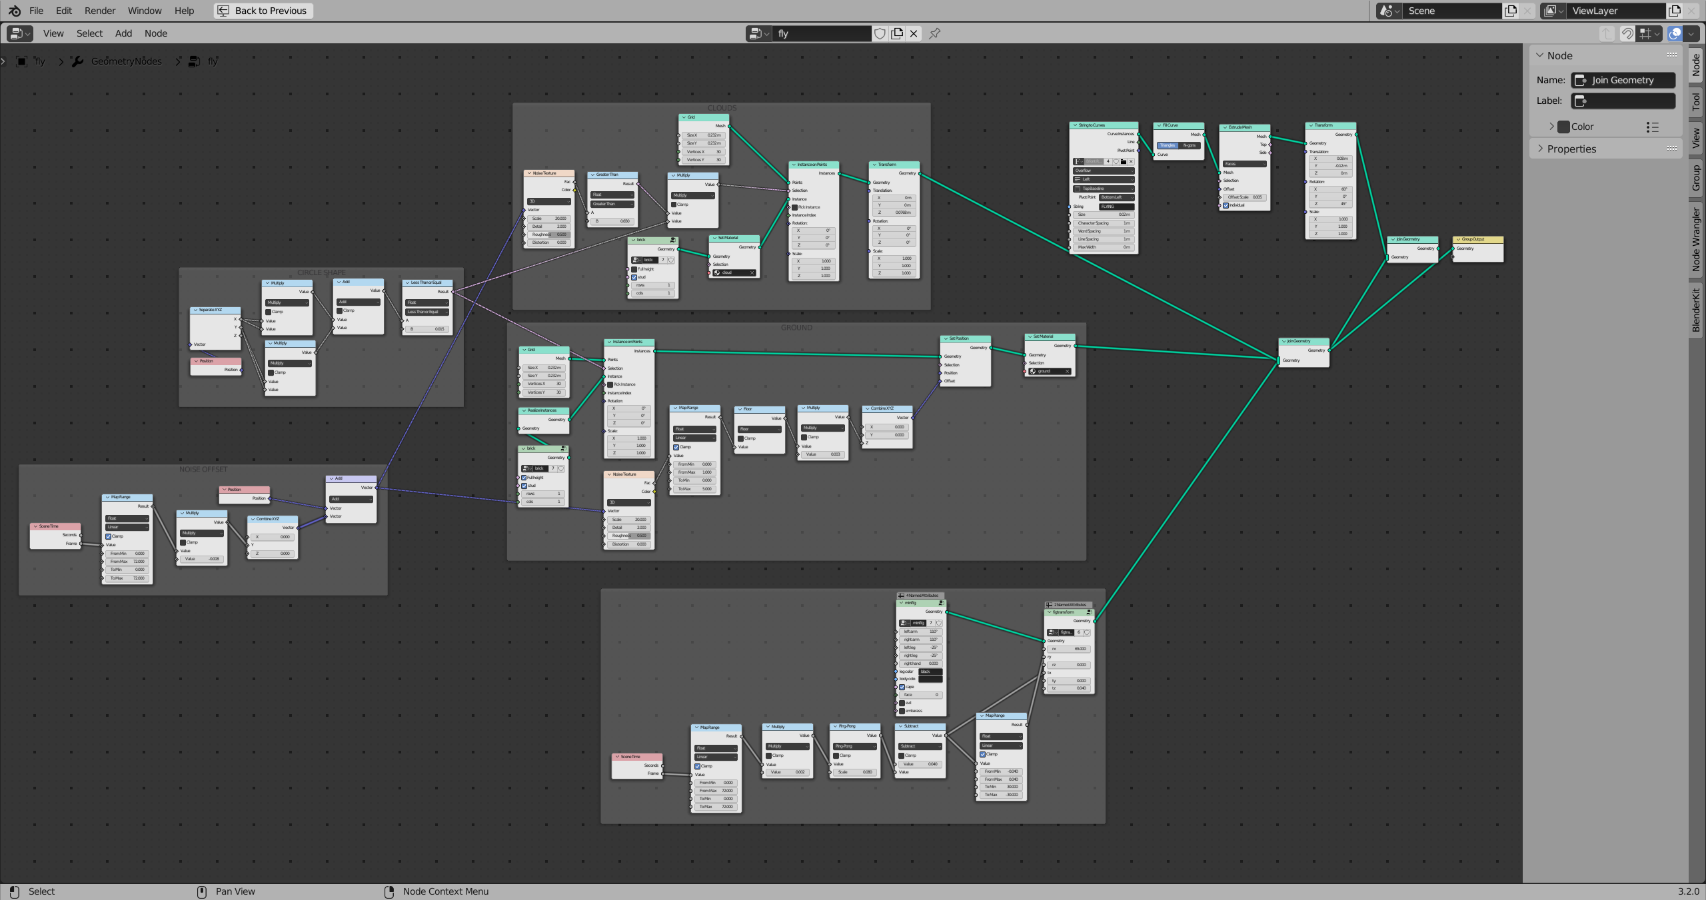Click the fly node tree name field in the header
The image size is (1706, 900).
pyautogui.click(x=822, y=33)
